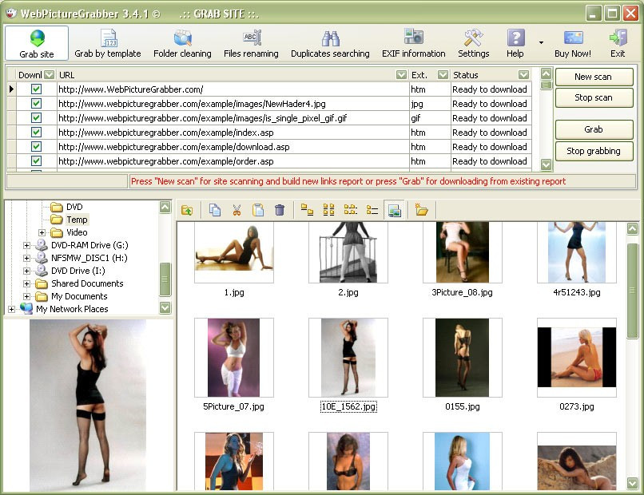The image size is (644, 495).
Task: Click the New scan button
Action: (594, 77)
